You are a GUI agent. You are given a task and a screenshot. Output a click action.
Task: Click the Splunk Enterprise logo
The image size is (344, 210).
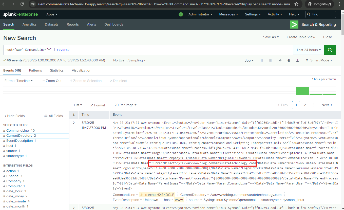[21, 14]
